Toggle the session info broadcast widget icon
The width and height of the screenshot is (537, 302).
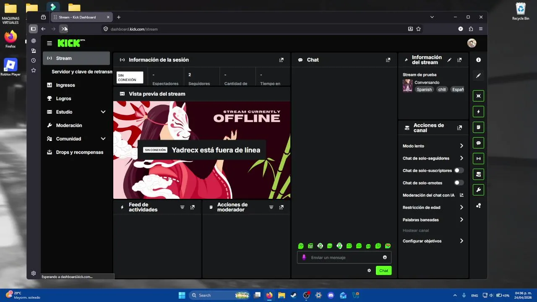tap(478, 159)
